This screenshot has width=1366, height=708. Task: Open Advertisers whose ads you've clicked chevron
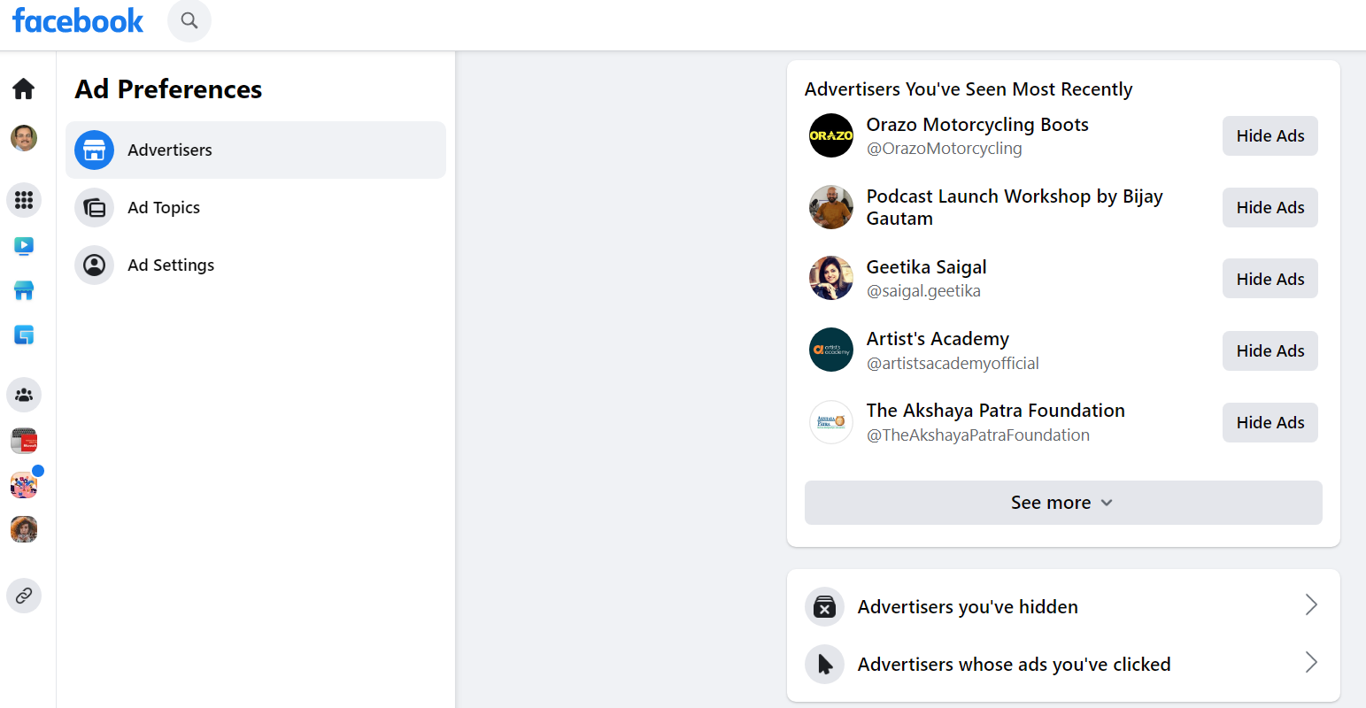click(x=1311, y=663)
